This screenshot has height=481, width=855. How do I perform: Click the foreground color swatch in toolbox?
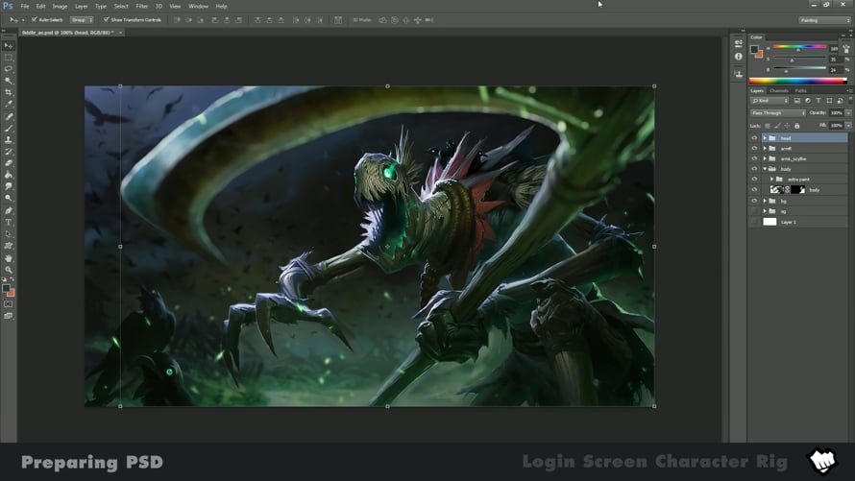point(7,287)
